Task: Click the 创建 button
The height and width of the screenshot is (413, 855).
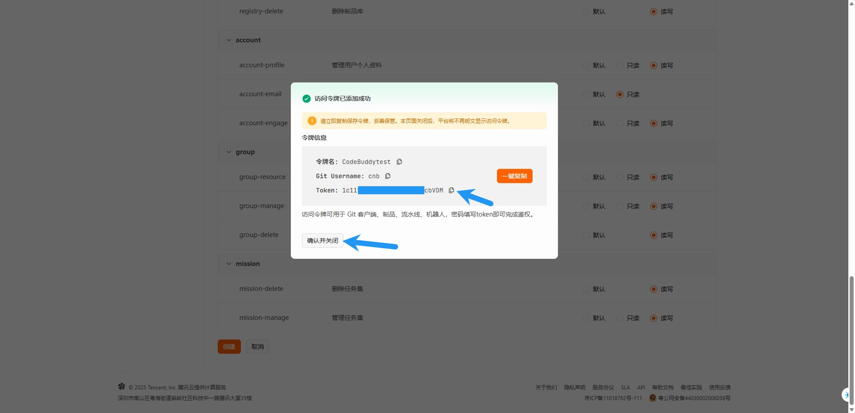Action: point(229,347)
